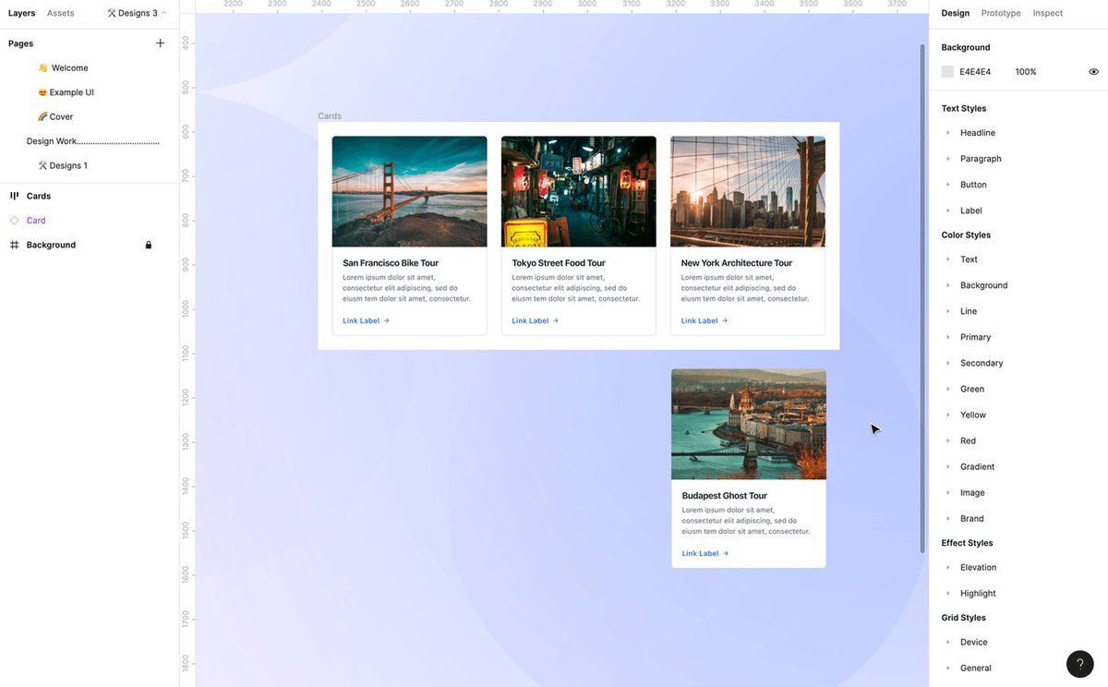This screenshot has width=1108, height=687.
Task: Click New York Architecture Tour title
Action: [x=737, y=263]
